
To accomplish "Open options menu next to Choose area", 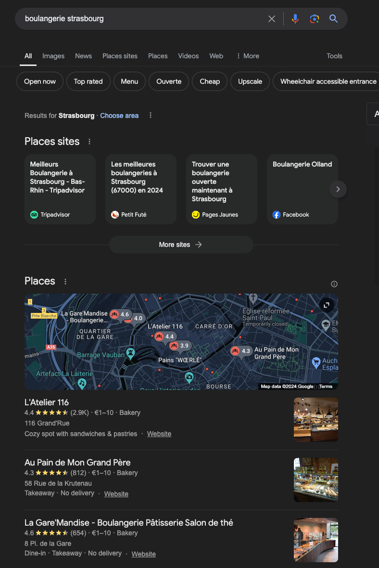I will coord(151,115).
